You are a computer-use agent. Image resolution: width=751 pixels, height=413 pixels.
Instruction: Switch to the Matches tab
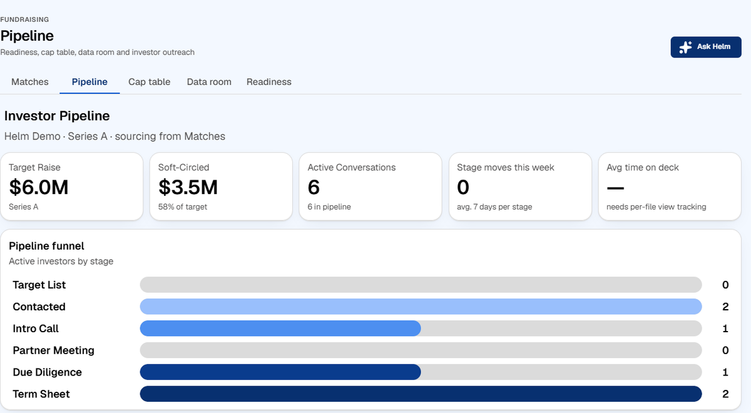point(30,82)
